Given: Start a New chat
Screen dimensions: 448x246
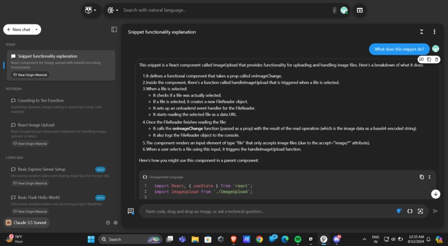Looking at the screenshot, I should click(x=18, y=29).
